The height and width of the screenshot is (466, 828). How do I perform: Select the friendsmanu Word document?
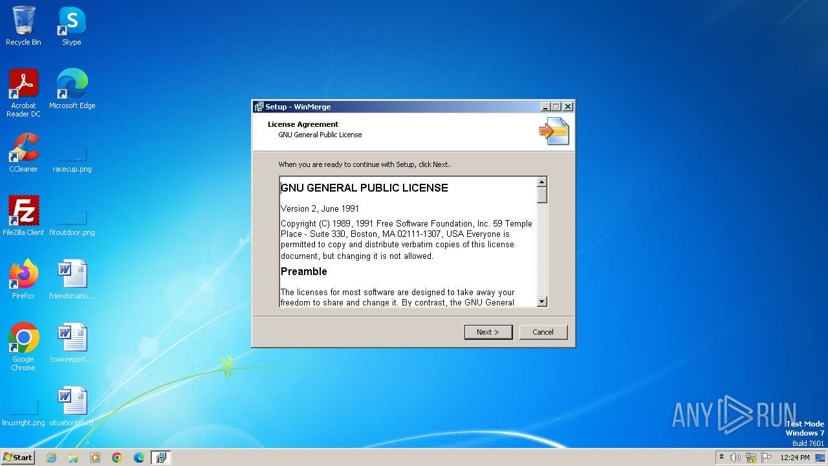[72, 279]
